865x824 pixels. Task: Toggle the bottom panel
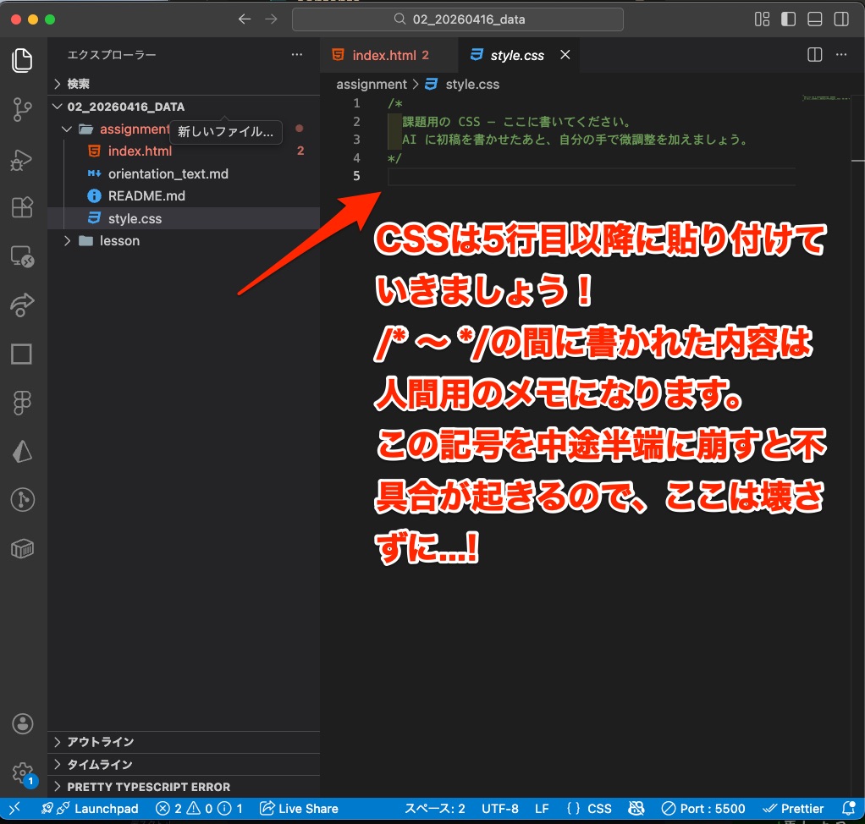(x=815, y=19)
